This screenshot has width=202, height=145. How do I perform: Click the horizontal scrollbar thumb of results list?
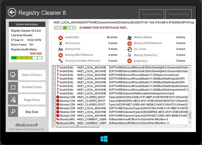pyautogui.click(x=78, y=126)
